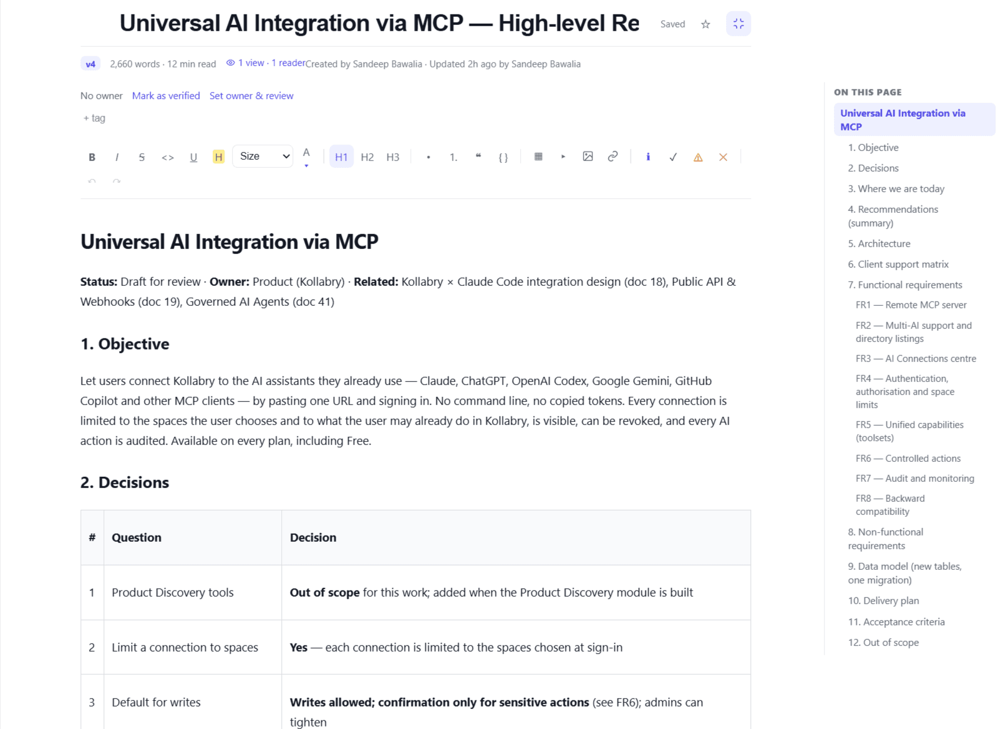Click Mark as verified

pyautogui.click(x=166, y=95)
